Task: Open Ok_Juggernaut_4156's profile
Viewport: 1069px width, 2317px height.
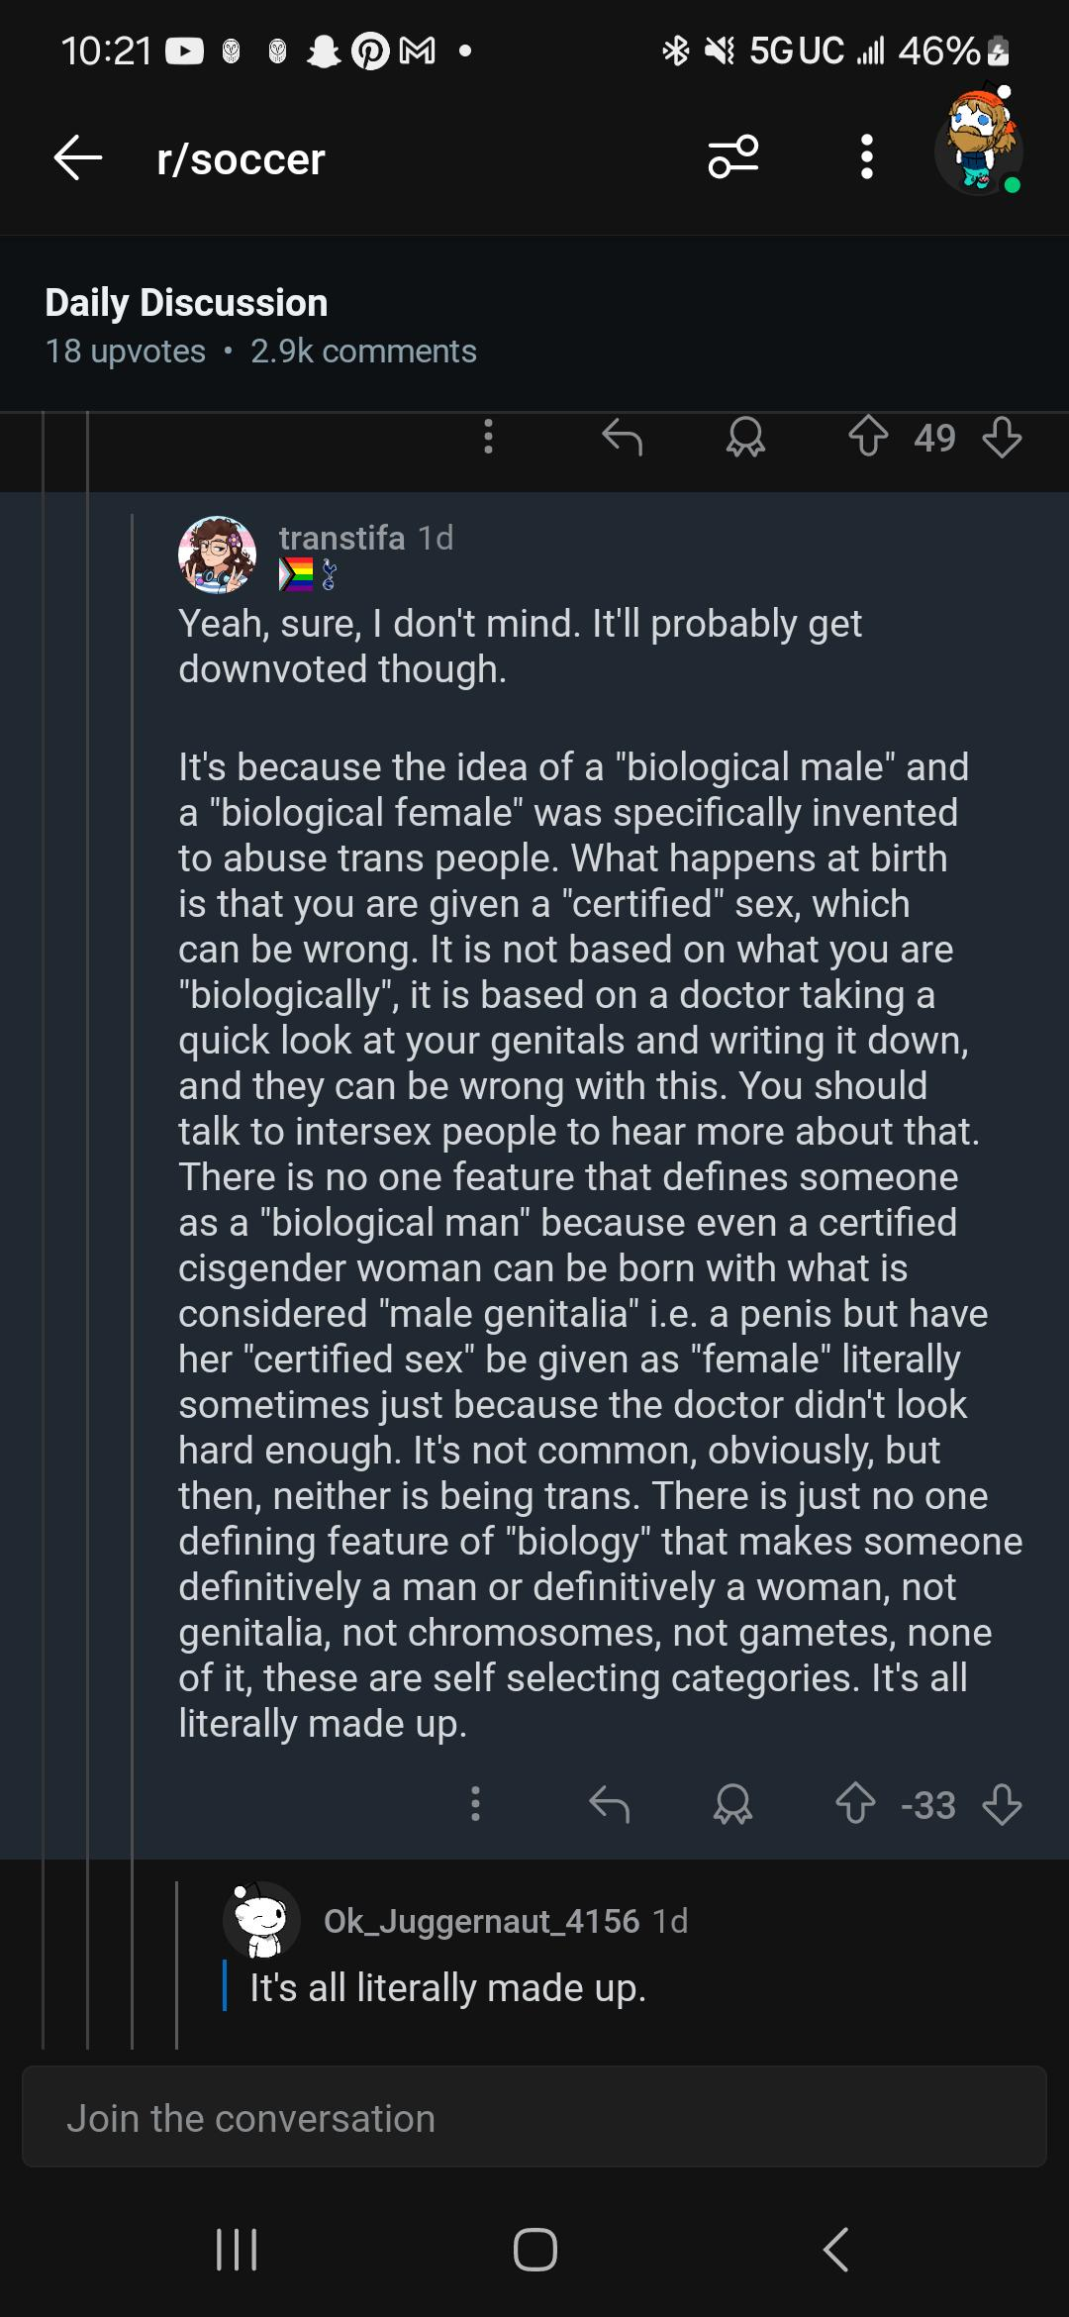Action: click(481, 1921)
